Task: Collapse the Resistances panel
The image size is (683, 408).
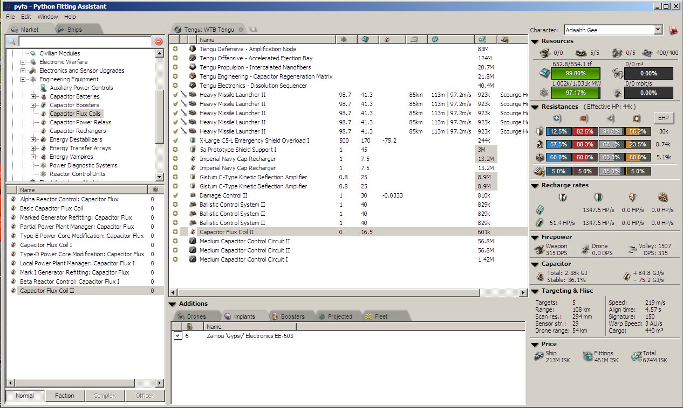Action: tap(535, 107)
